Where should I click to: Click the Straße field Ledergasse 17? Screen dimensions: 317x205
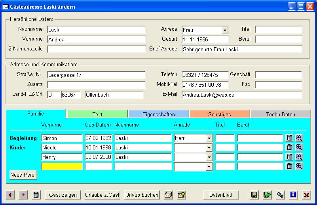coord(97,75)
